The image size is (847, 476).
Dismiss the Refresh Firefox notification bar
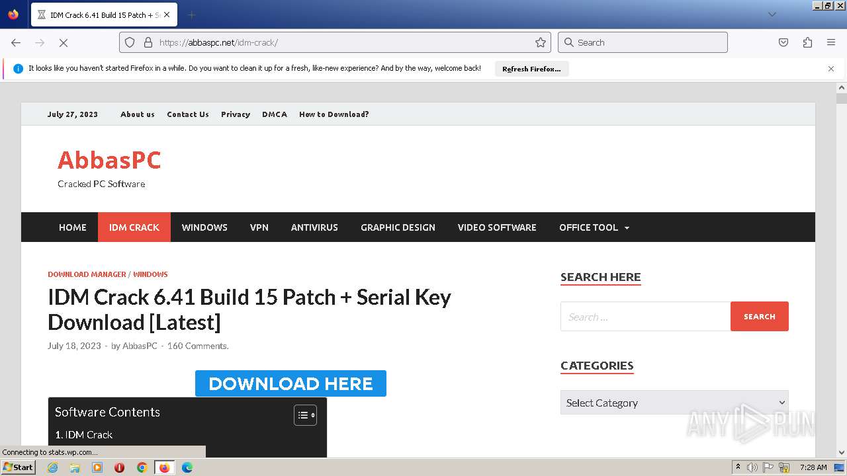pos(831,69)
